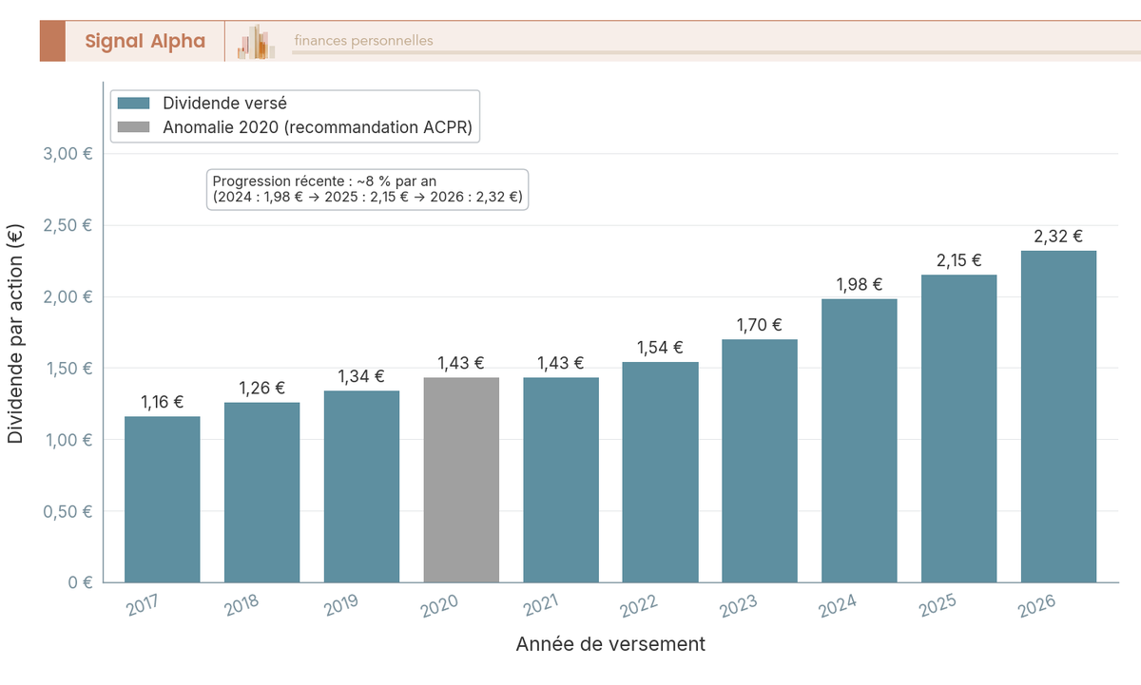
Task: Select the 2023 bar
Action: coord(760,461)
